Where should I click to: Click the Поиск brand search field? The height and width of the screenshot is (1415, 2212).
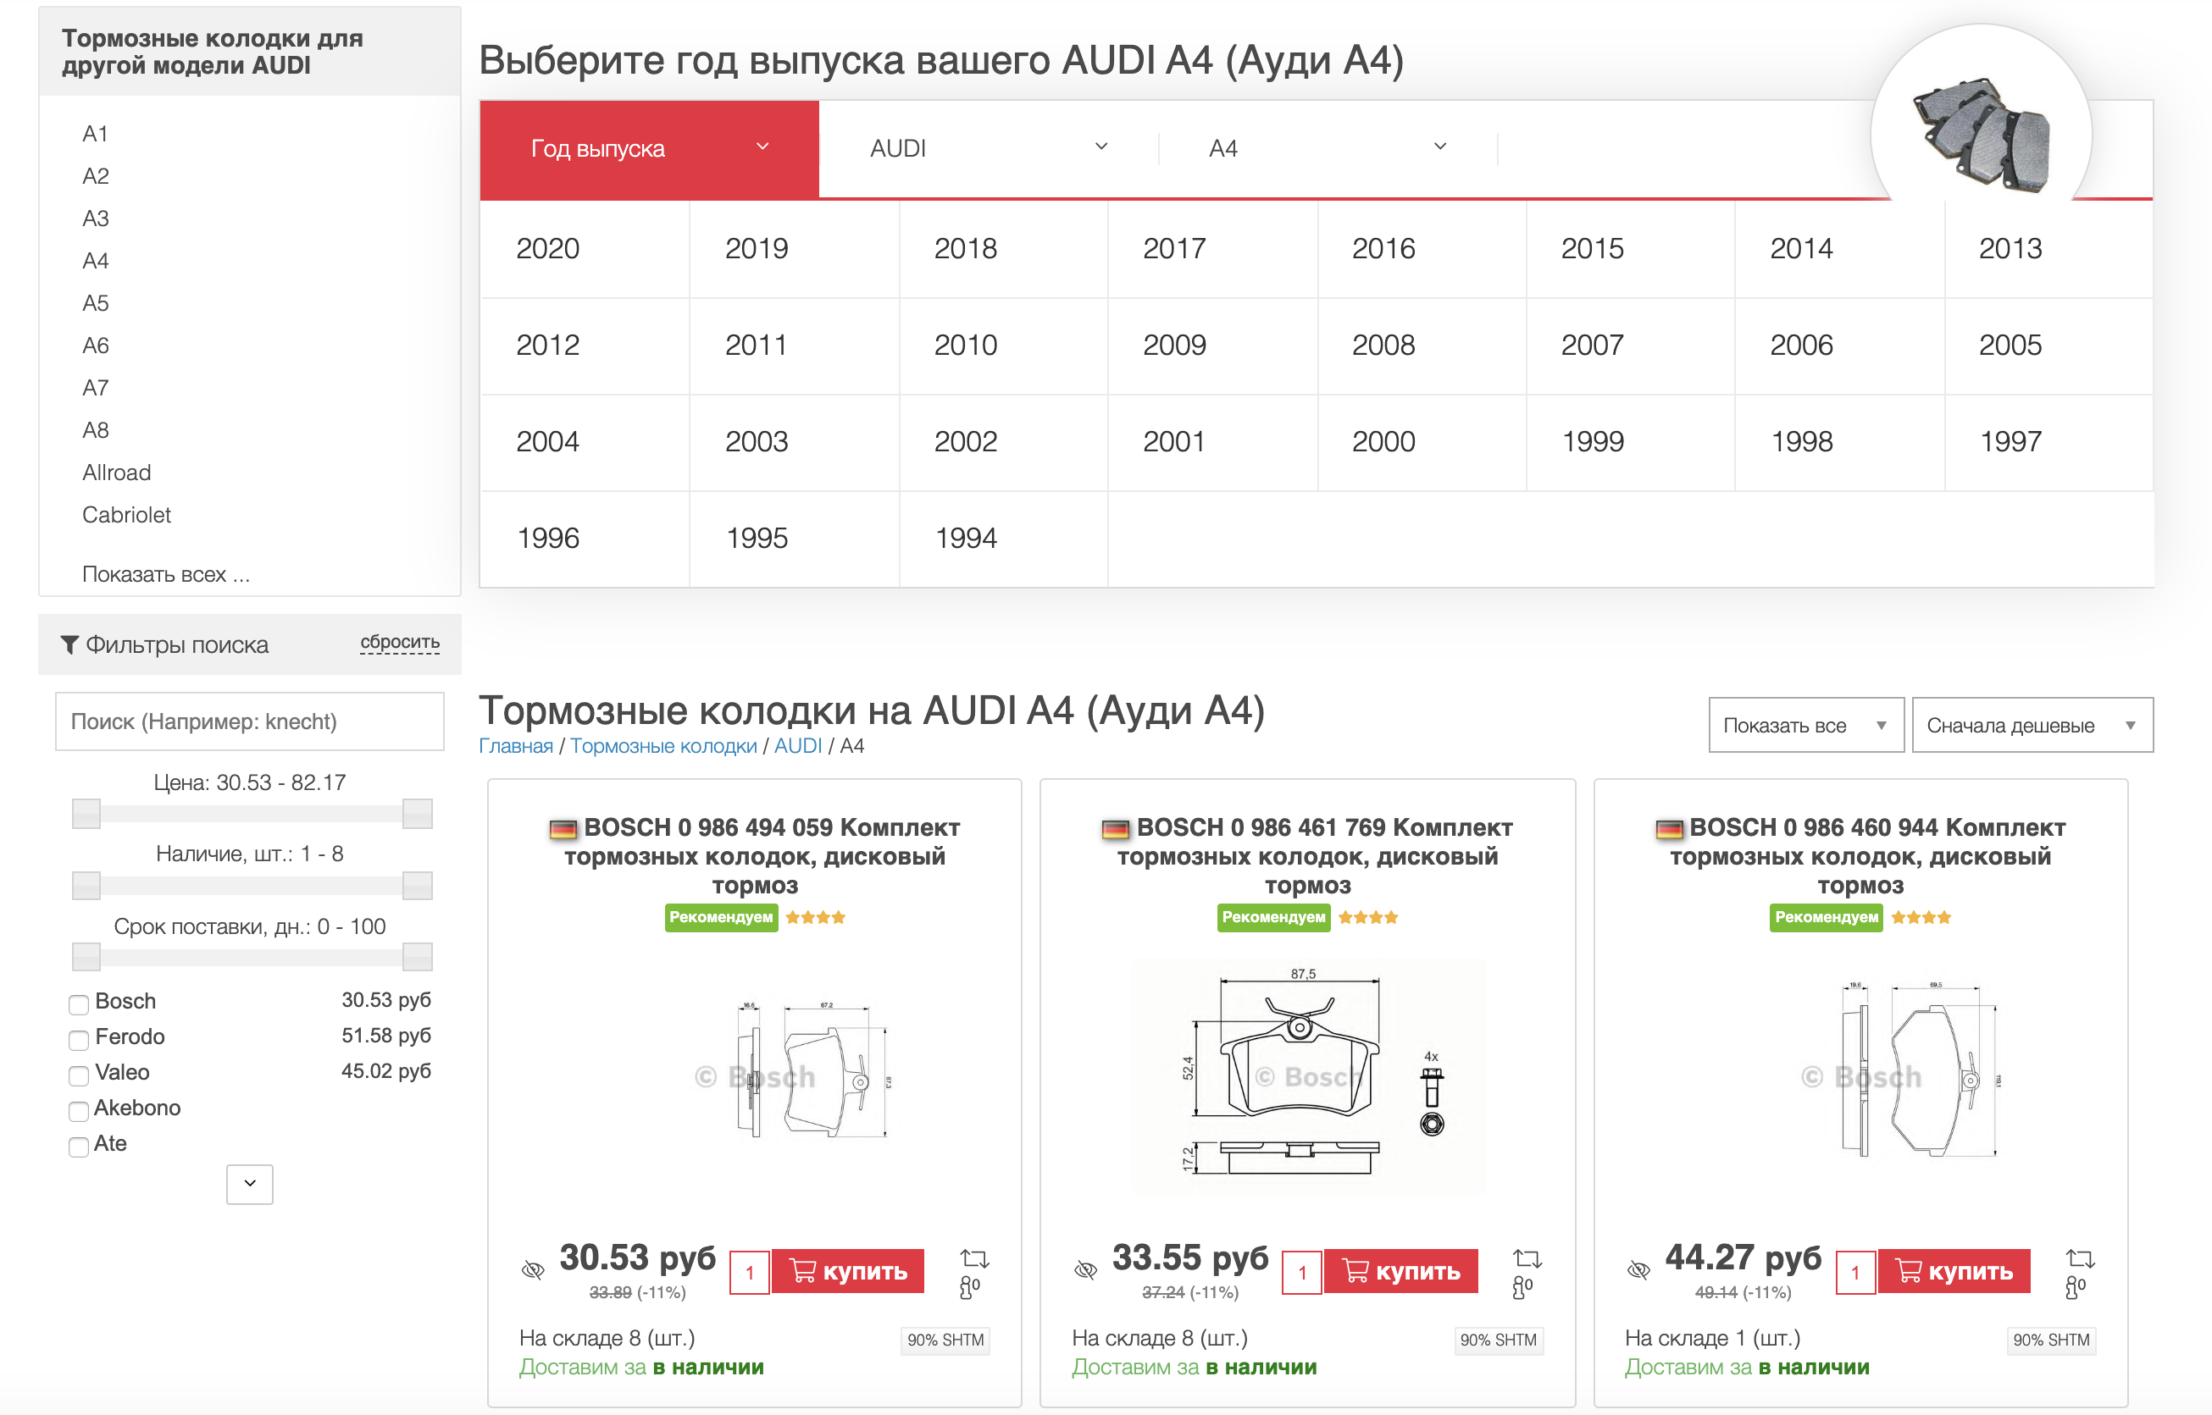coord(249,721)
